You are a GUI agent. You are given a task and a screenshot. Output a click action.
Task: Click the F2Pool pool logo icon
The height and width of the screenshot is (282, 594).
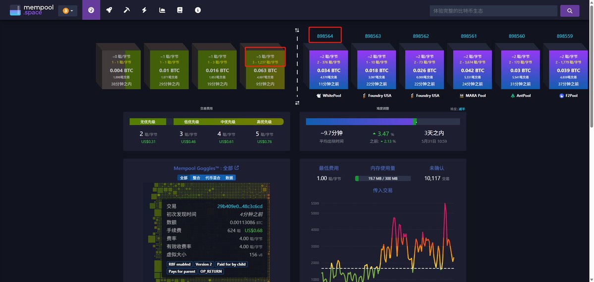(x=562, y=96)
